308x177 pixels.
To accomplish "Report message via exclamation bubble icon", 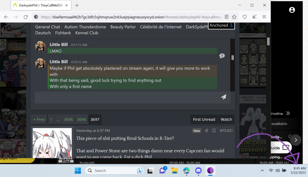I will tap(222, 56).
